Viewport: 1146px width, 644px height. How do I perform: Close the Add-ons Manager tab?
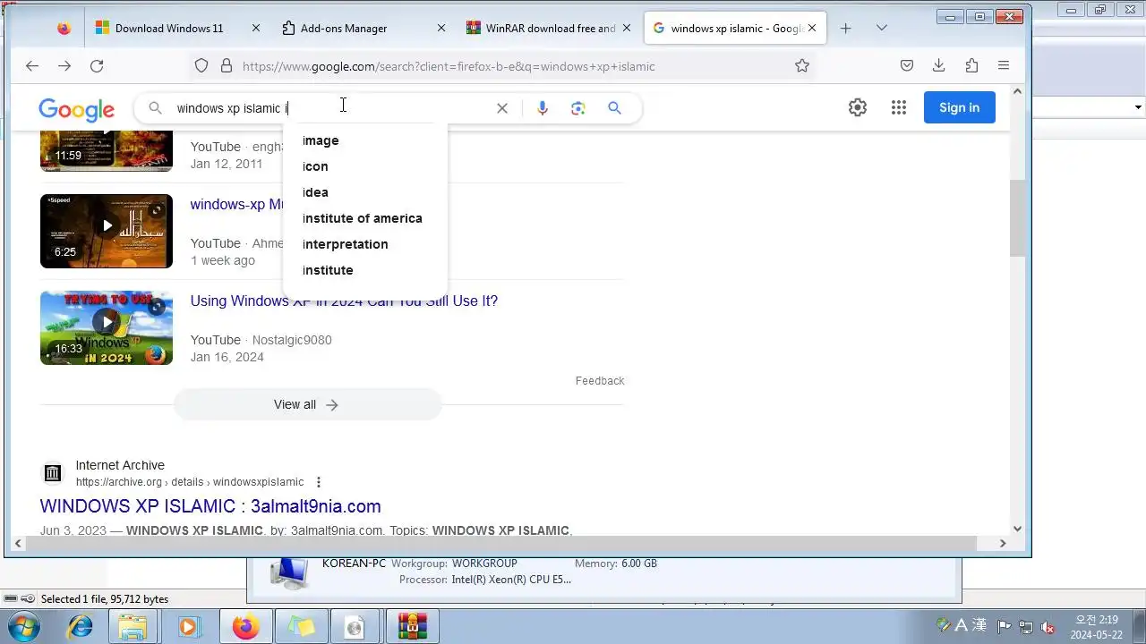coord(440,29)
